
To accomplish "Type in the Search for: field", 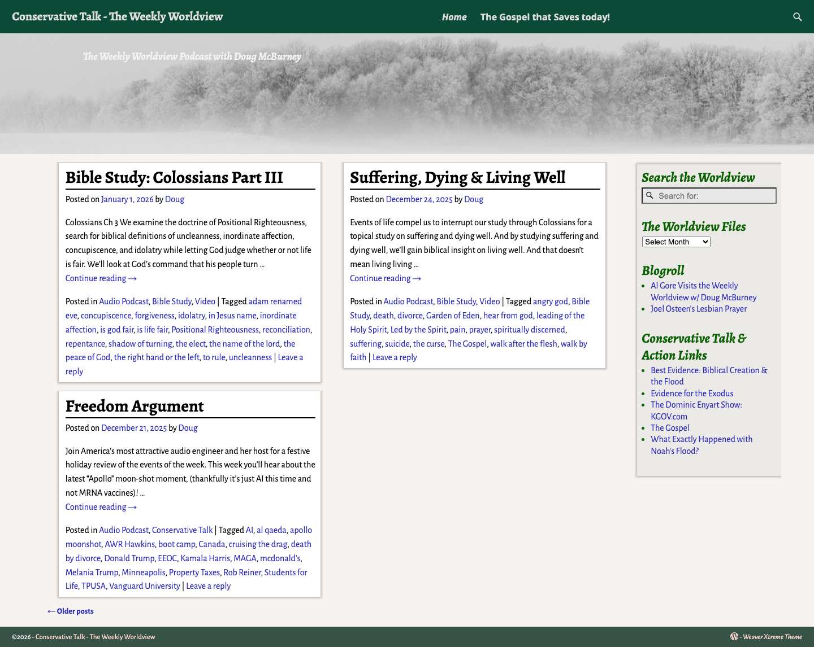I will pos(709,196).
